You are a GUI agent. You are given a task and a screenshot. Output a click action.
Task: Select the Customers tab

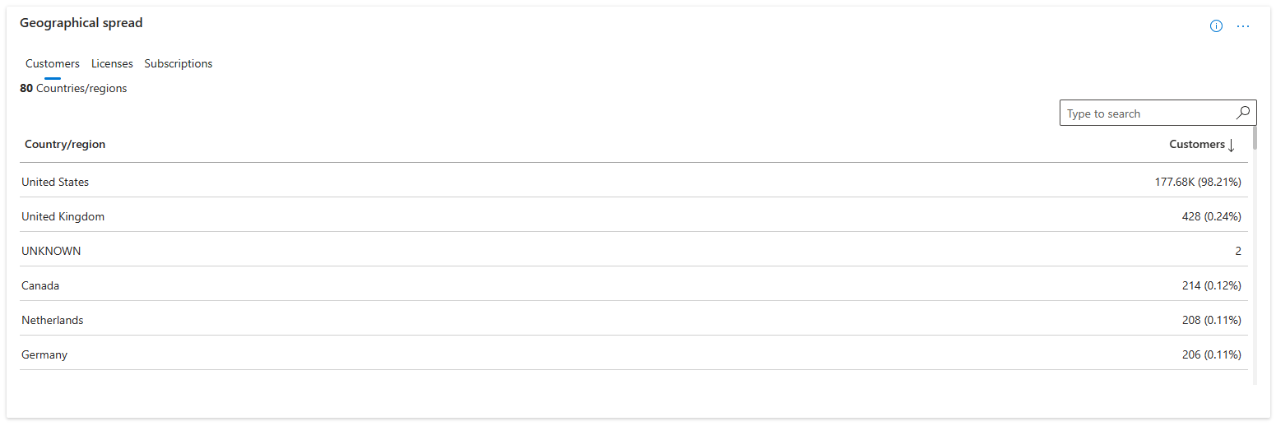point(53,63)
